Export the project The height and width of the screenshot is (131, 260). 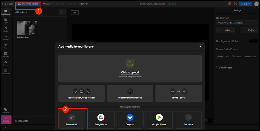245,4
